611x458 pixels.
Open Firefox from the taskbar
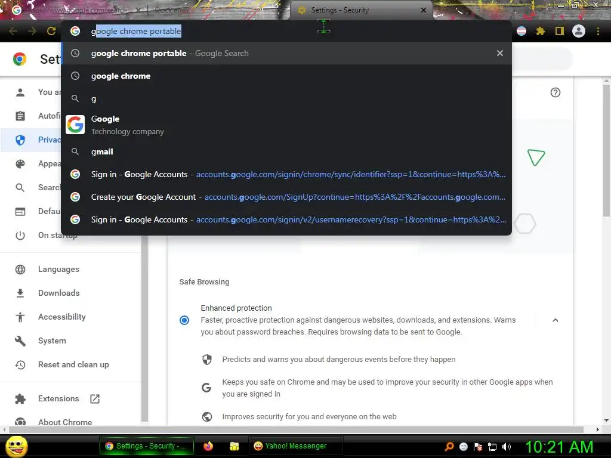[x=208, y=446]
